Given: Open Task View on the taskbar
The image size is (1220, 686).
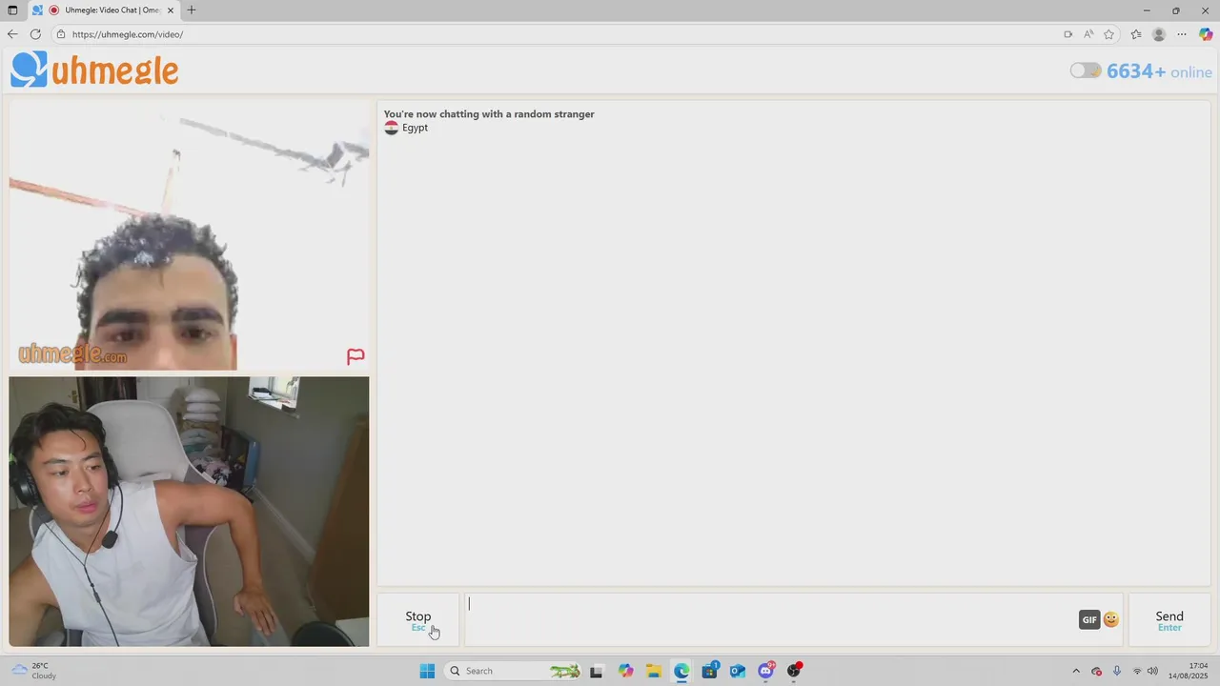Looking at the screenshot, I should point(597,671).
